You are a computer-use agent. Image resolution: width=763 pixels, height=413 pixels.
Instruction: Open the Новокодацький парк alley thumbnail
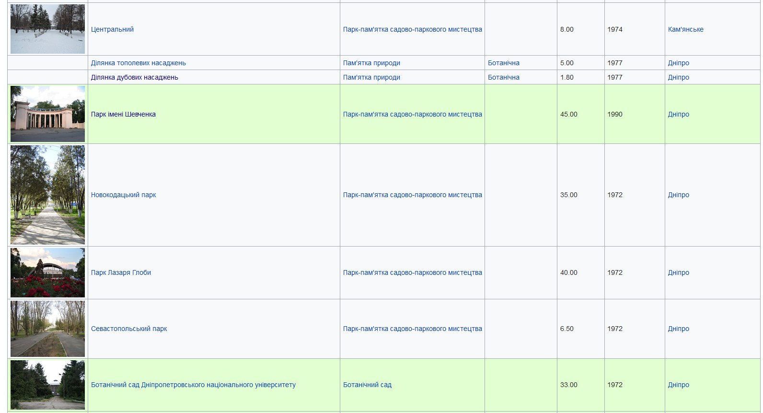tap(47, 195)
